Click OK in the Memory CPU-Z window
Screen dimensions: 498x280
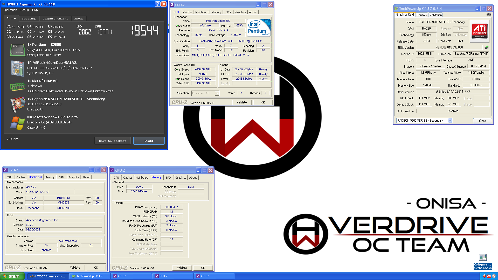[203, 268]
